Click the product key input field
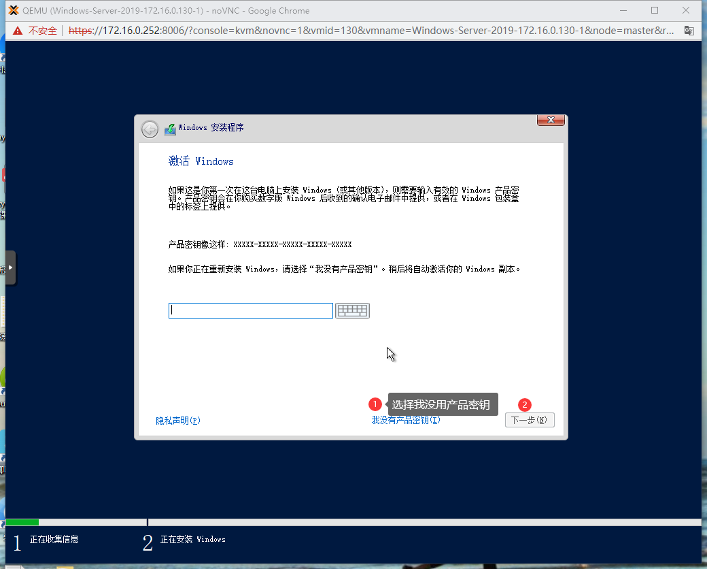 coord(251,310)
